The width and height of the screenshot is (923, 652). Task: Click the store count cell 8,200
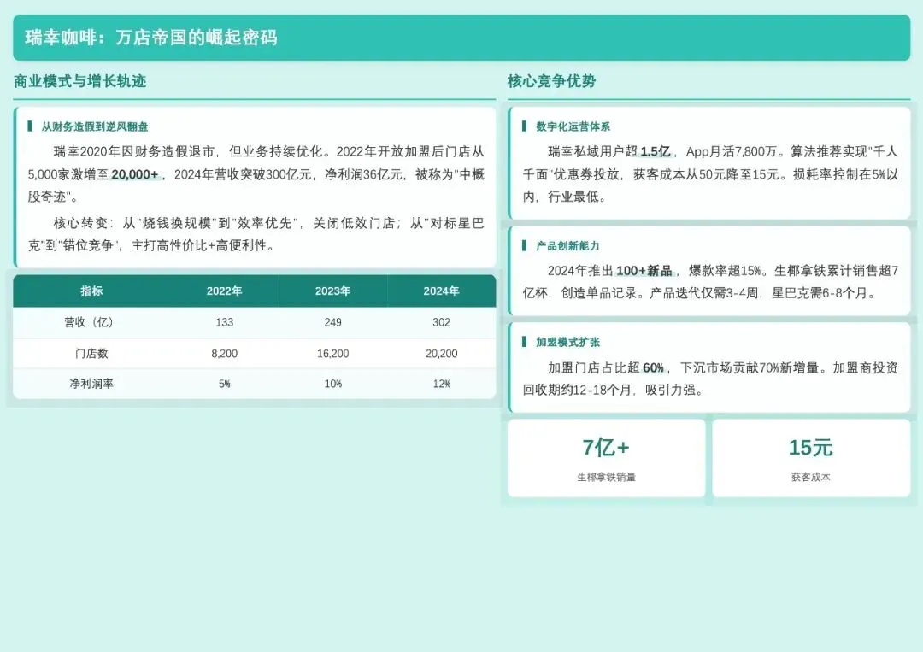[x=224, y=354]
